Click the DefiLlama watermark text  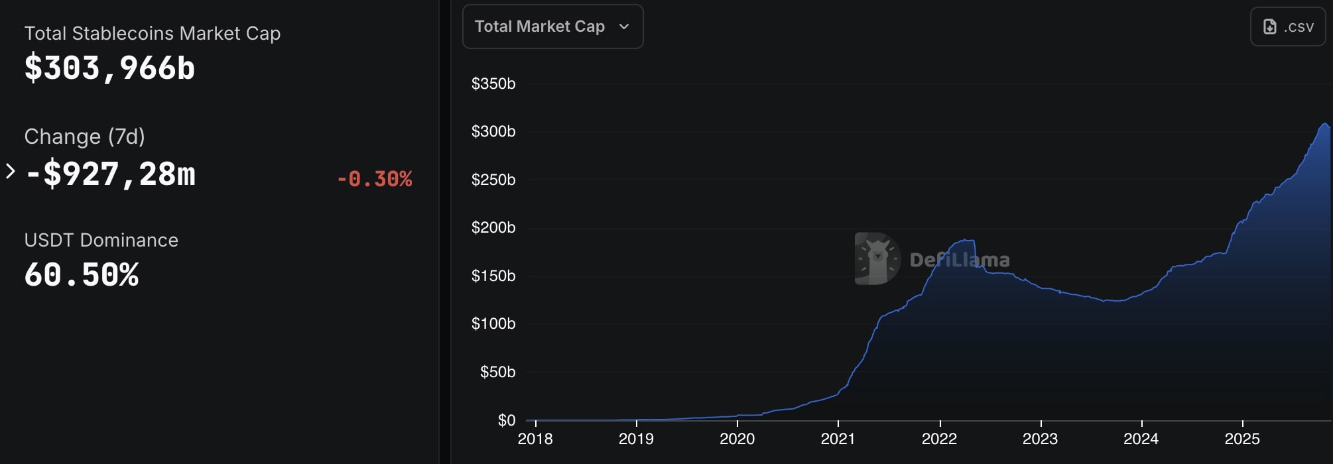click(x=959, y=260)
